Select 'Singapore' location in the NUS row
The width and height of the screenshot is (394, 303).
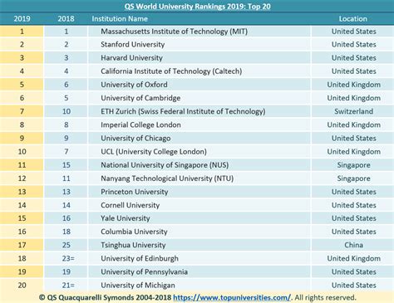353,165
